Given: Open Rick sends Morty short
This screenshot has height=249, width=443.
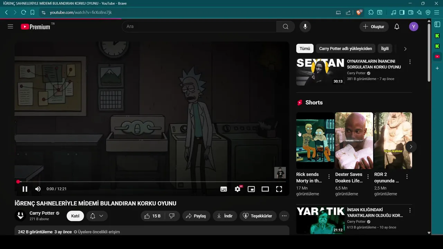Looking at the screenshot, I should point(315,140).
